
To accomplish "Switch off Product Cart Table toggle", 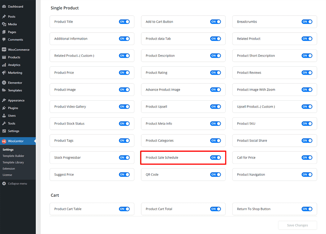I will pyautogui.click(x=124, y=209).
